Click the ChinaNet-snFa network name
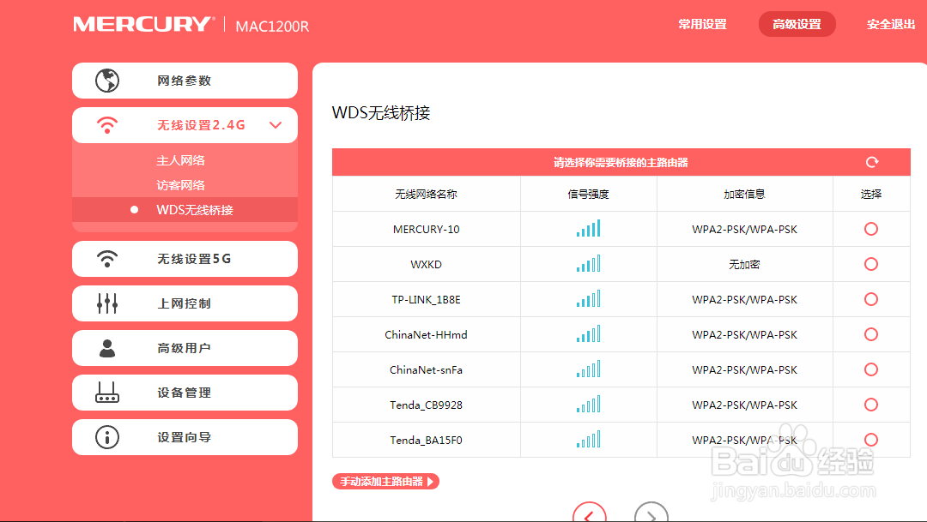Viewport: 927px width, 522px height. [427, 369]
